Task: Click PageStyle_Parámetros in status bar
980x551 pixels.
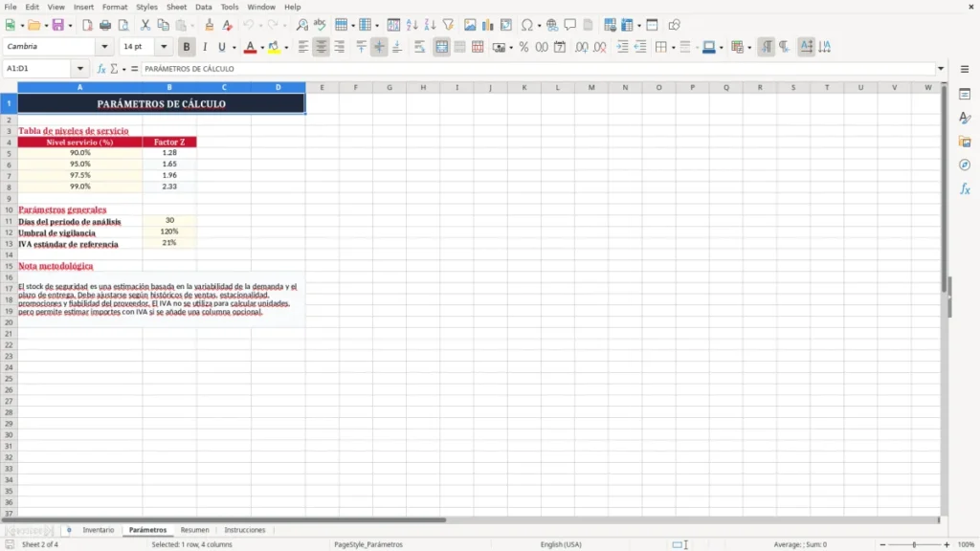Action: coord(368,544)
